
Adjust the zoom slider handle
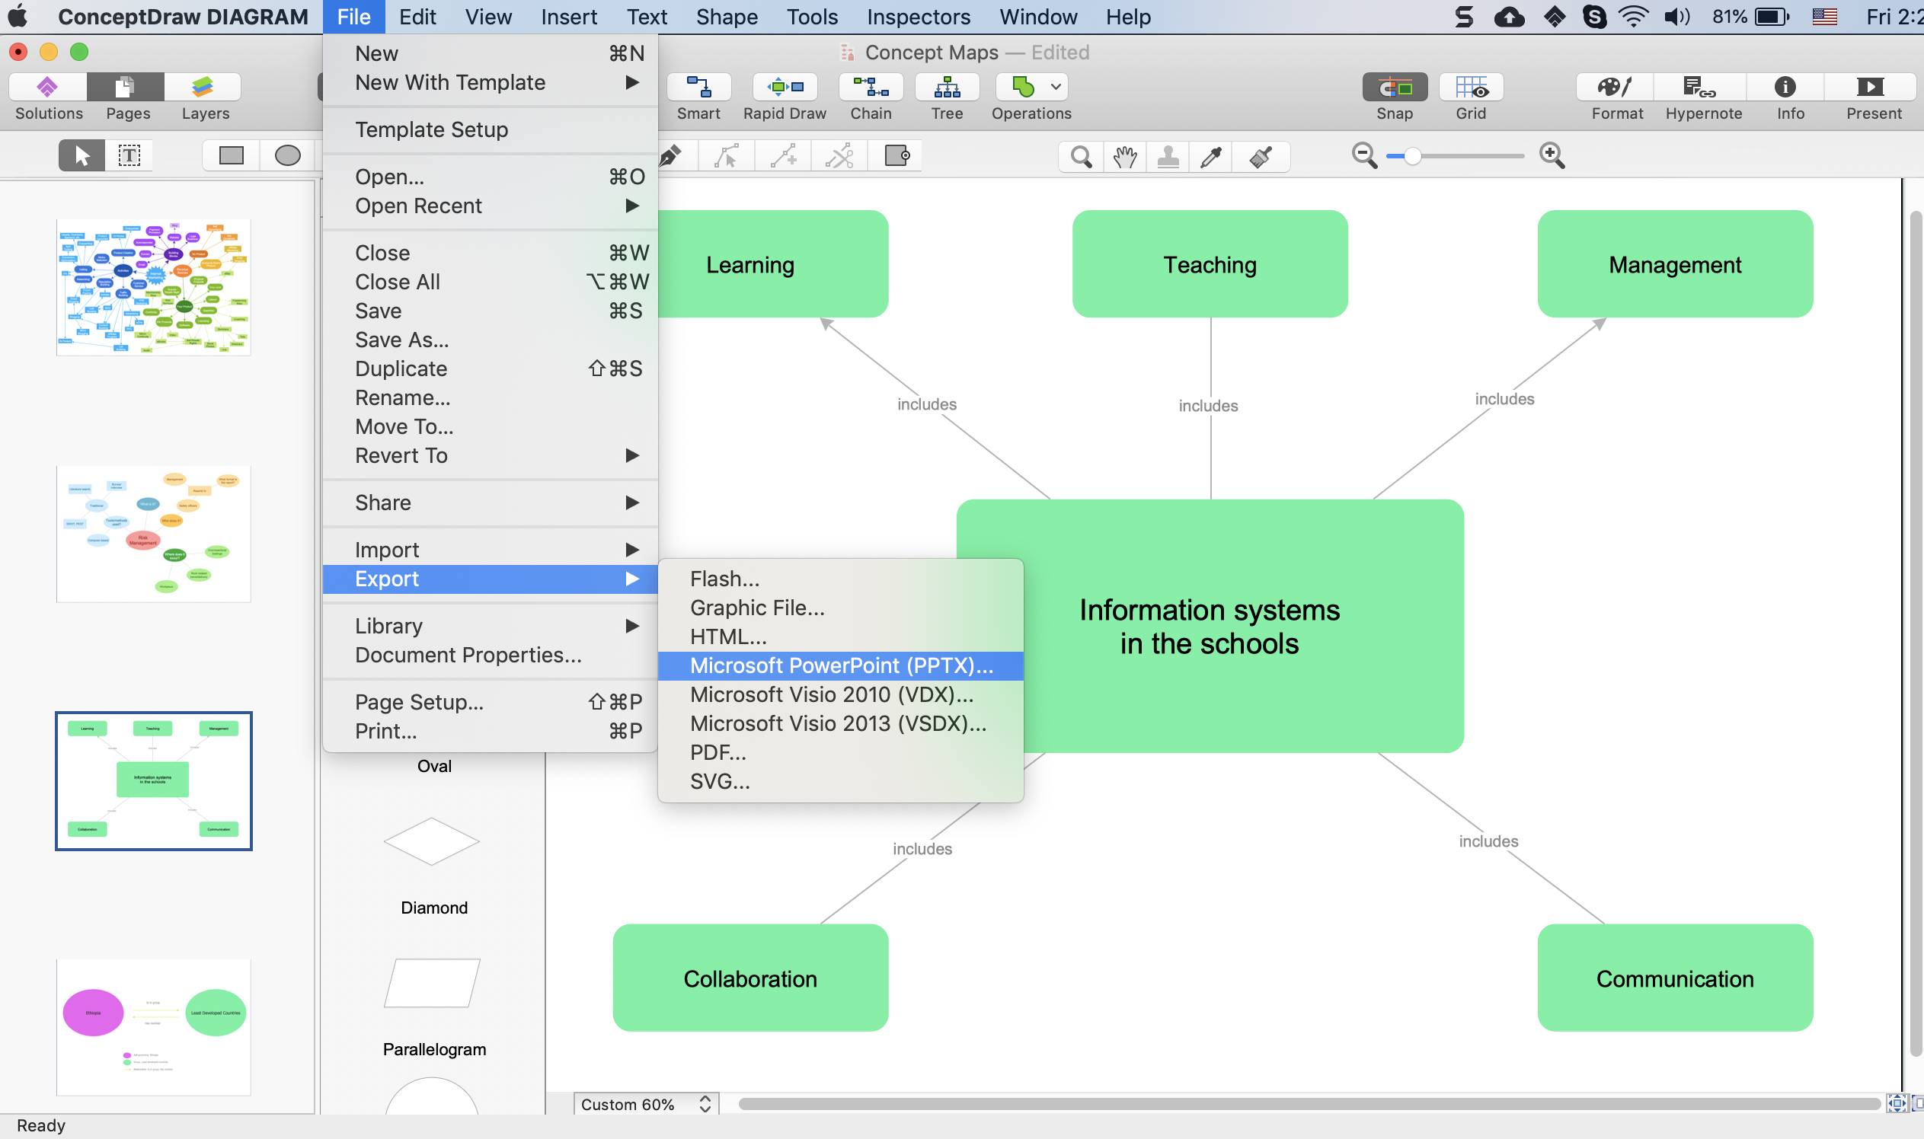click(x=1411, y=156)
